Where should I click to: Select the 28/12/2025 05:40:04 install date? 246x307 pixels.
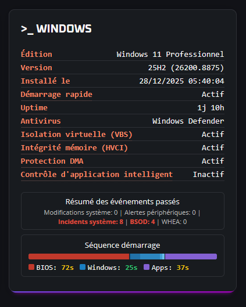tap(181, 81)
